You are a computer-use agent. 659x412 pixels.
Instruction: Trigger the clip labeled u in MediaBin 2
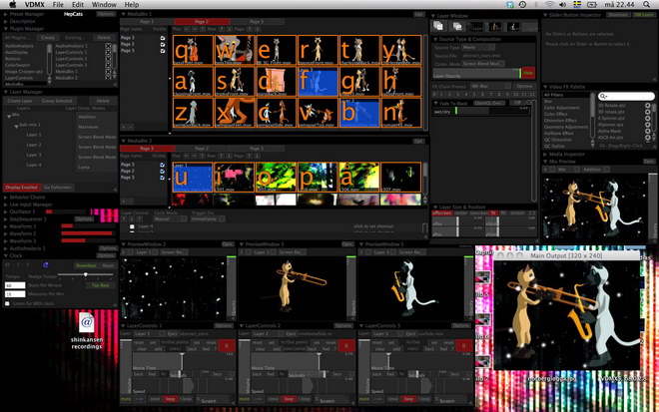tap(193, 177)
